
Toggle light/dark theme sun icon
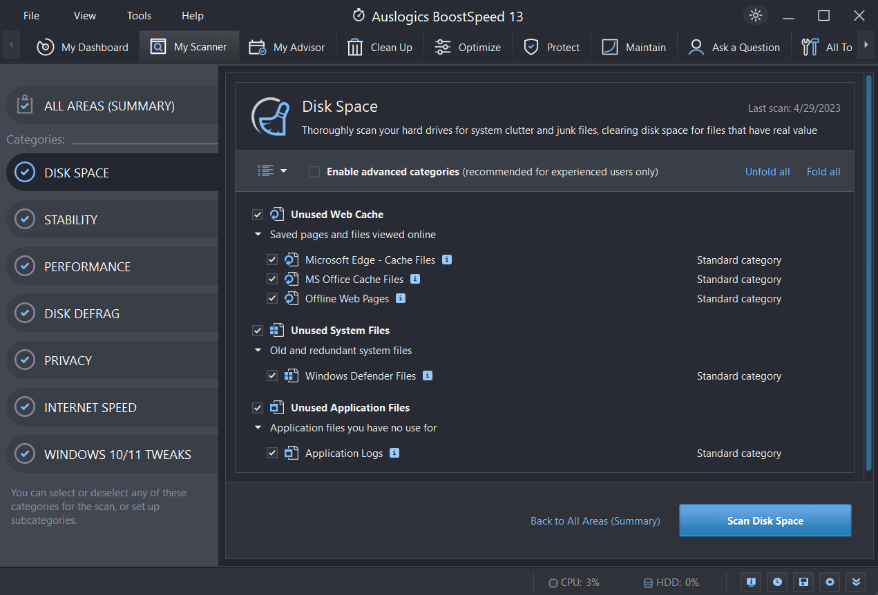[755, 15]
